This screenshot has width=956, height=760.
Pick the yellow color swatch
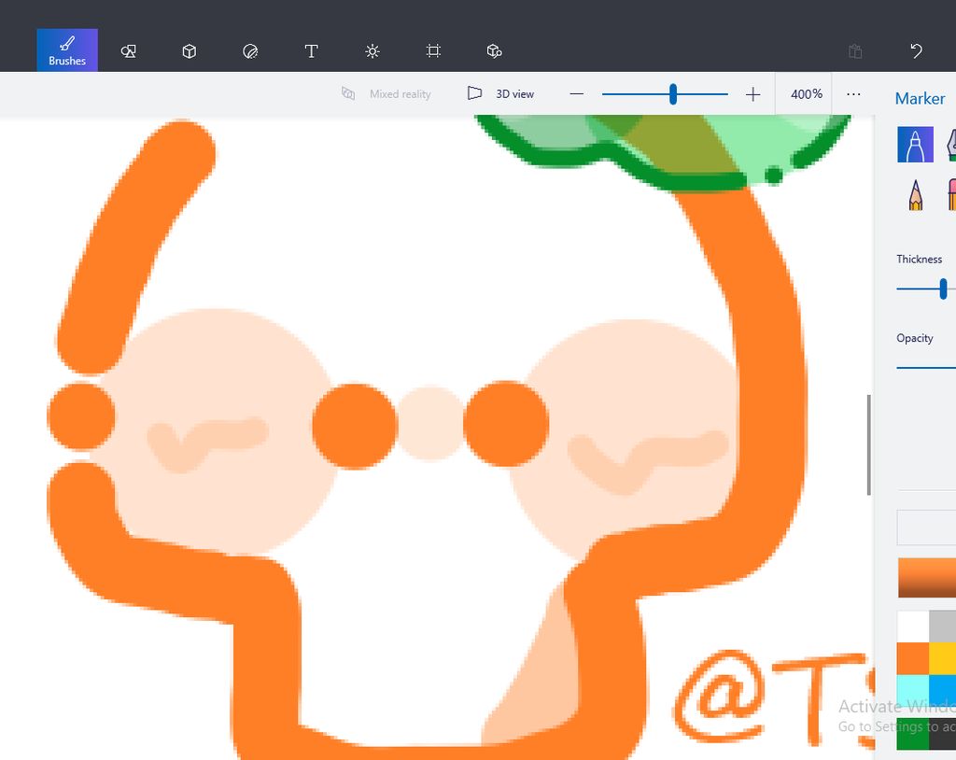point(943,658)
